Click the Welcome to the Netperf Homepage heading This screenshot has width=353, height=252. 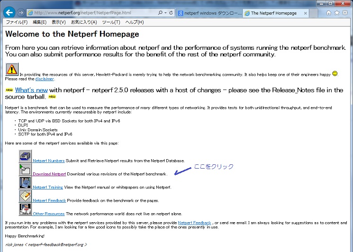[x=72, y=34]
